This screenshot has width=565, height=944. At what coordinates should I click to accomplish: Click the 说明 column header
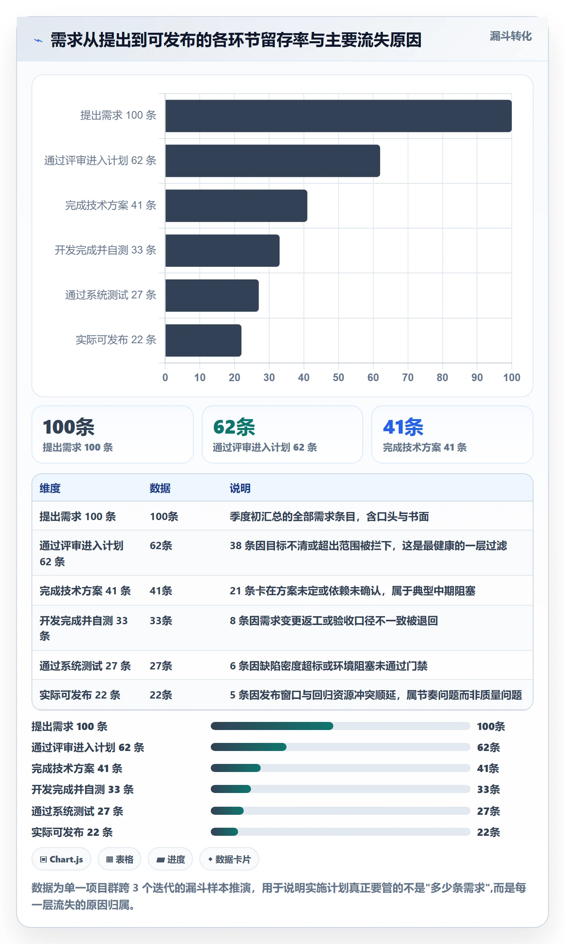240,488
